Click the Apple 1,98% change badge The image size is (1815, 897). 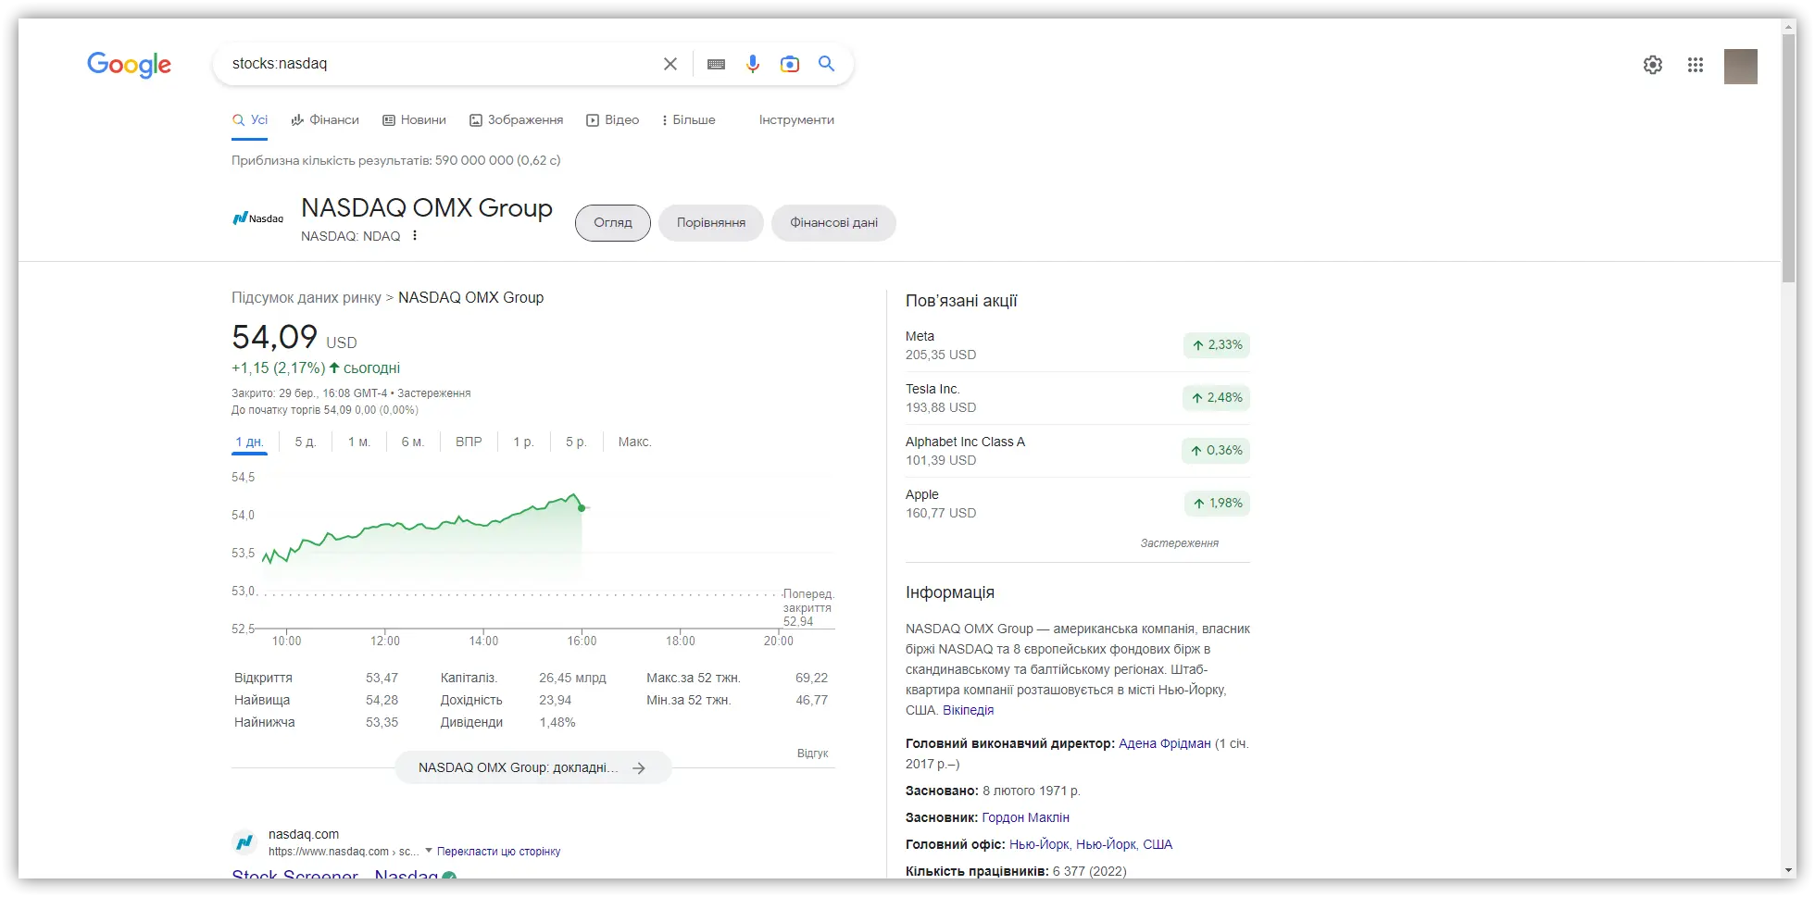point(1218,504)
